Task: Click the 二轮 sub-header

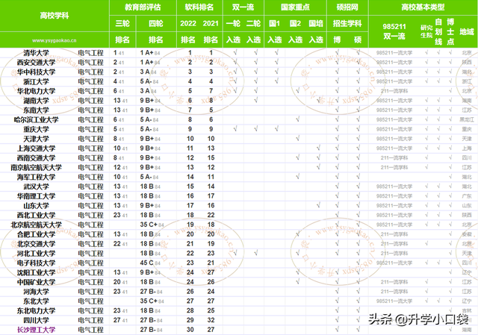Action: (253, 23)
